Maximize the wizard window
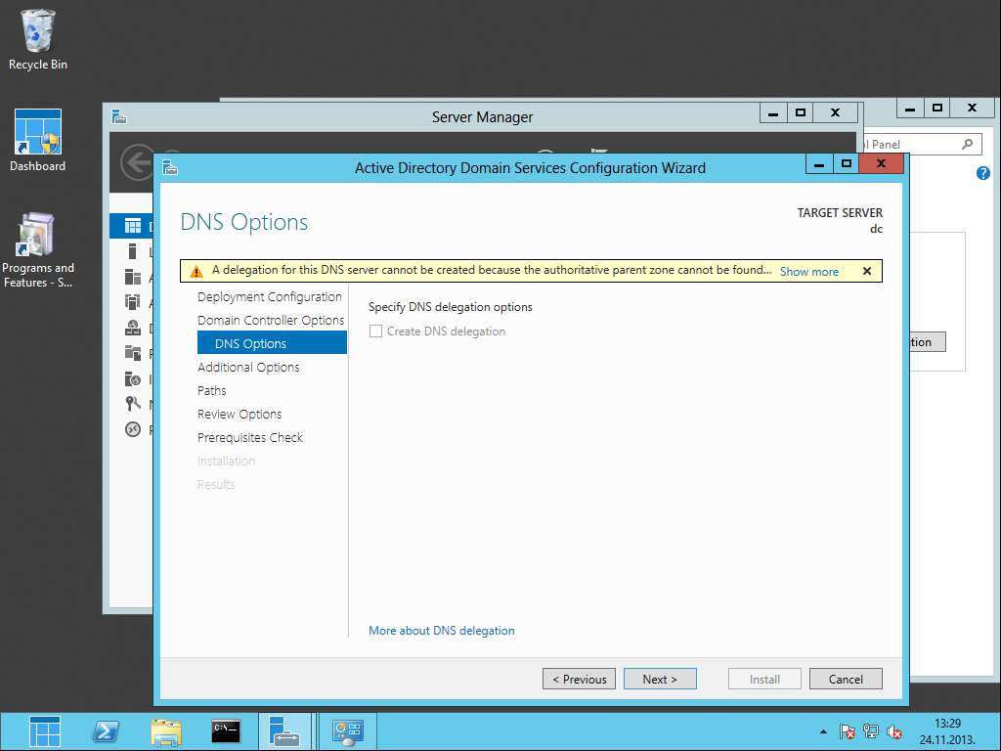 click(846, 164)
